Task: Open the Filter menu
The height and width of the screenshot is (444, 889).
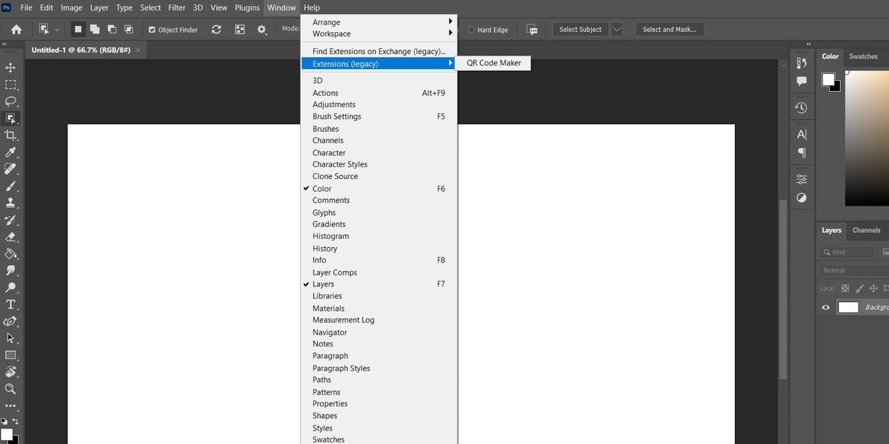Action: 176,7
